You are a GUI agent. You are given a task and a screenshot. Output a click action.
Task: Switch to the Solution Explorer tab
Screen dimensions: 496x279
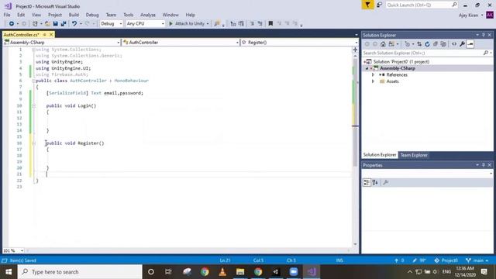click(380, 155)
